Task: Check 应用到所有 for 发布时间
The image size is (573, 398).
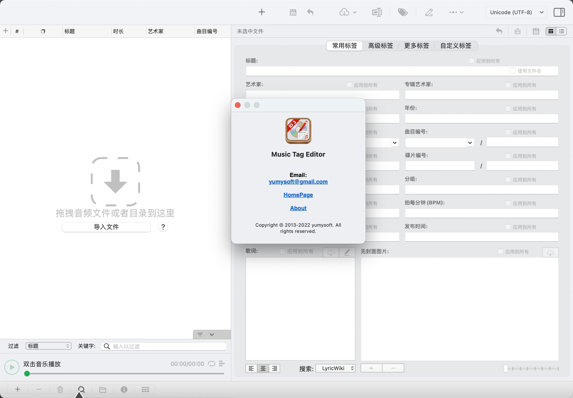Action: pyautogui.click(x=508, y=227)
